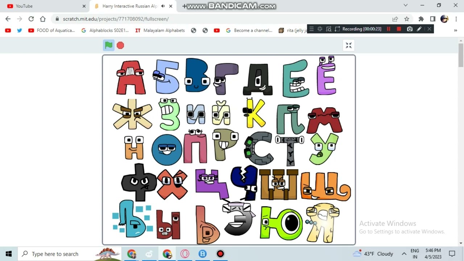
Task: Click the purple letter Ц character
Action: [212, 183]
